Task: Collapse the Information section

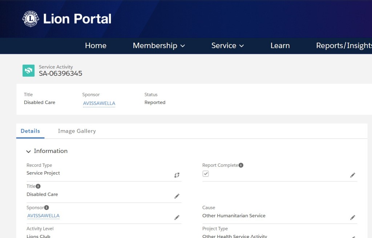Action: point(28,152)
